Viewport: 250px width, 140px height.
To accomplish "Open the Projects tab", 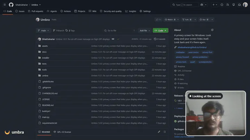I will [80, 11].
